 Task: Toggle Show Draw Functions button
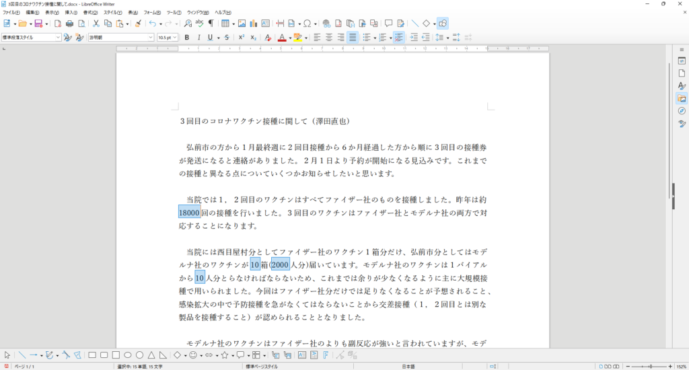click(443, 24)
